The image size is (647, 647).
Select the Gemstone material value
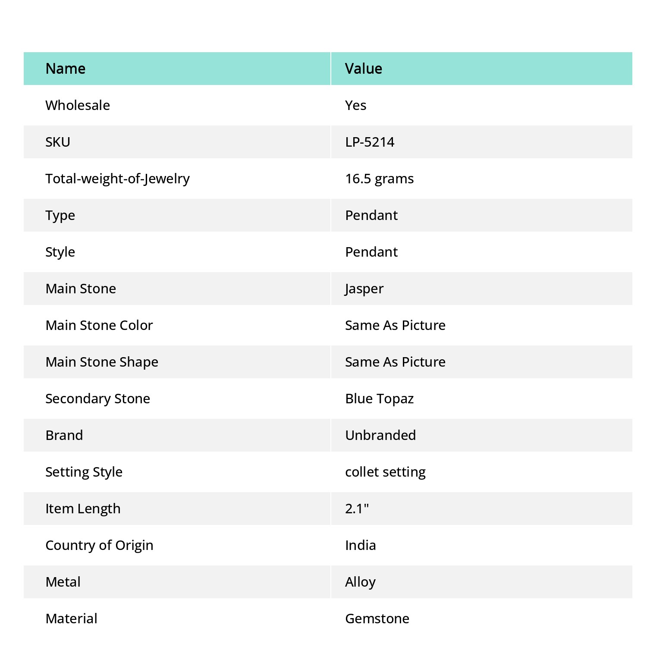[x=377, y=619]
